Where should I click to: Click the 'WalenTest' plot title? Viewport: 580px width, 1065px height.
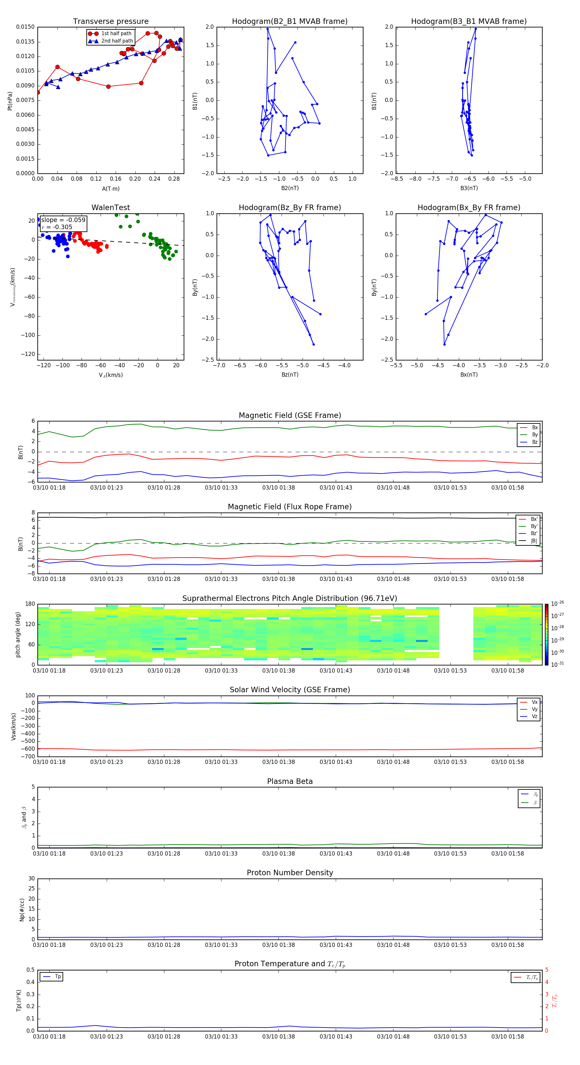(x=111, y=208)
